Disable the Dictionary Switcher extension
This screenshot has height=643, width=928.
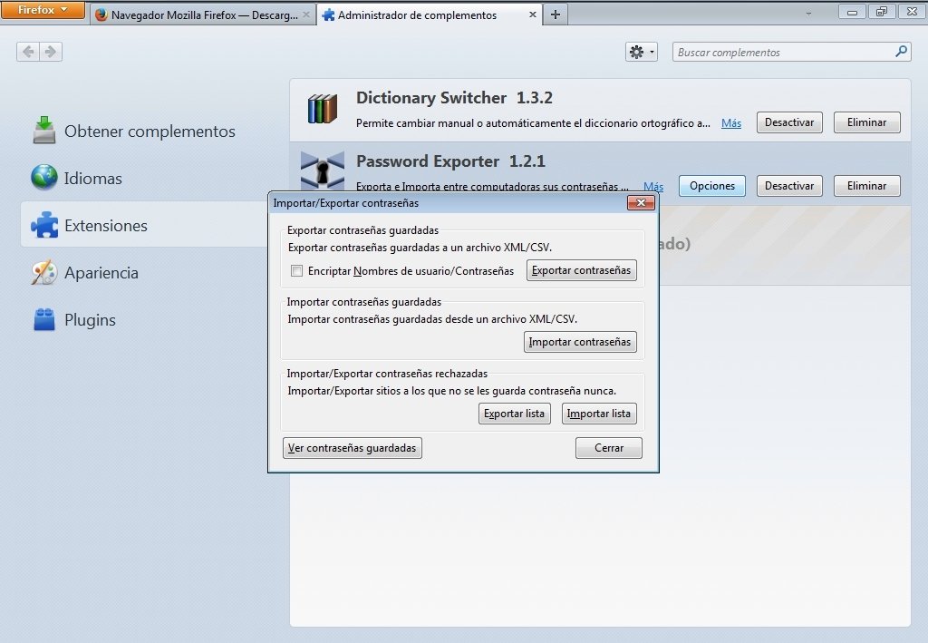coord(789,122)
